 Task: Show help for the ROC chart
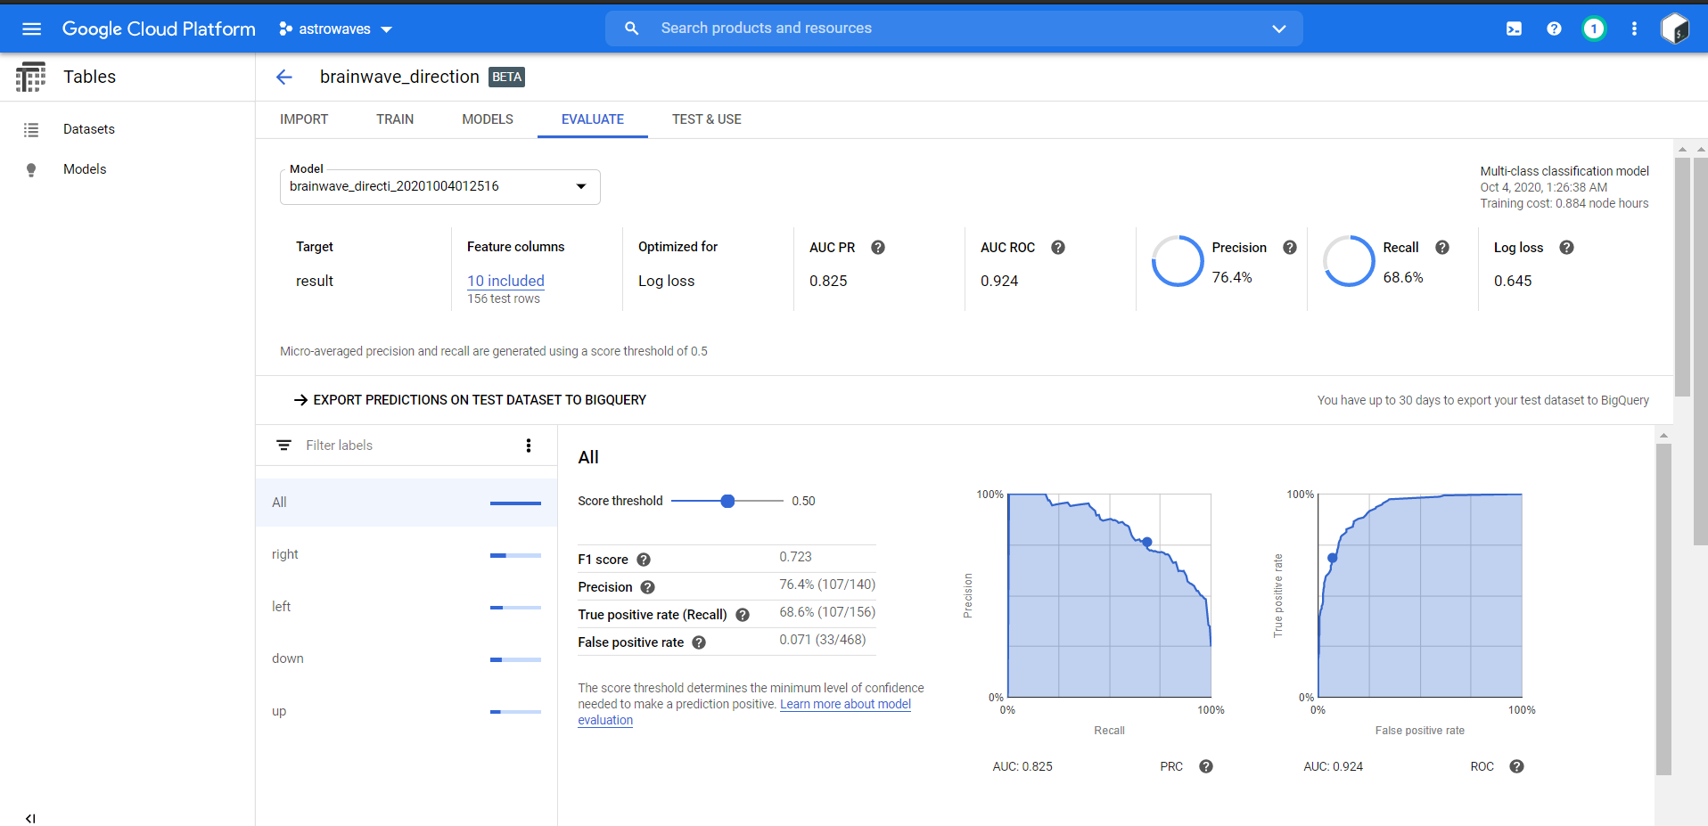pyautogui.click(x=1516, y=766)
